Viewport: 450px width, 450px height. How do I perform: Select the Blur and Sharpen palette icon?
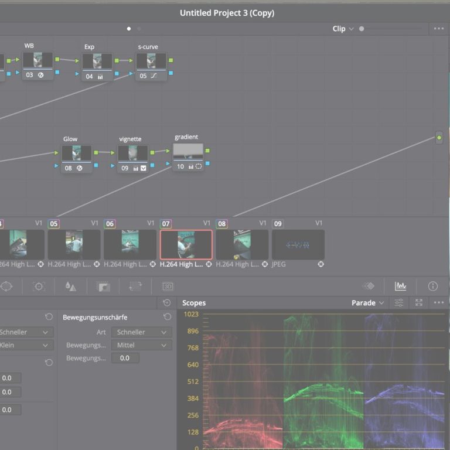click(70, 287)
